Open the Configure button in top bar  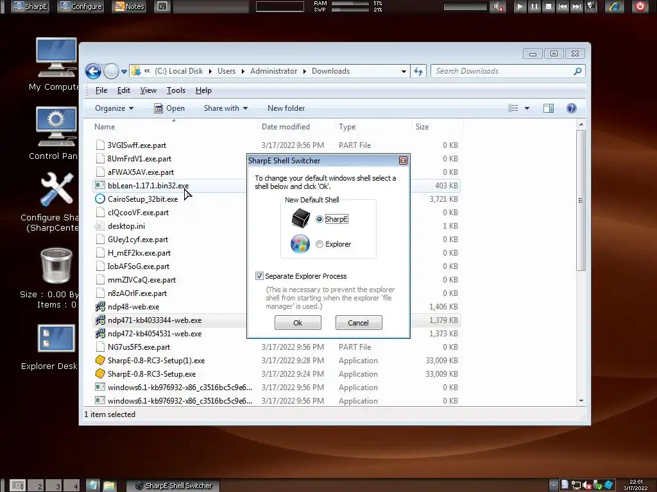point(81,6)
